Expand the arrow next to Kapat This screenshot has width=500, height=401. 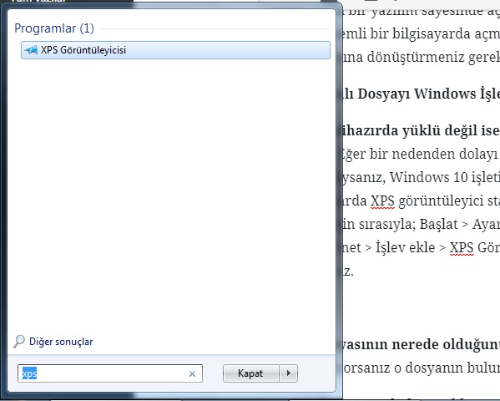[x=289, y=373]
